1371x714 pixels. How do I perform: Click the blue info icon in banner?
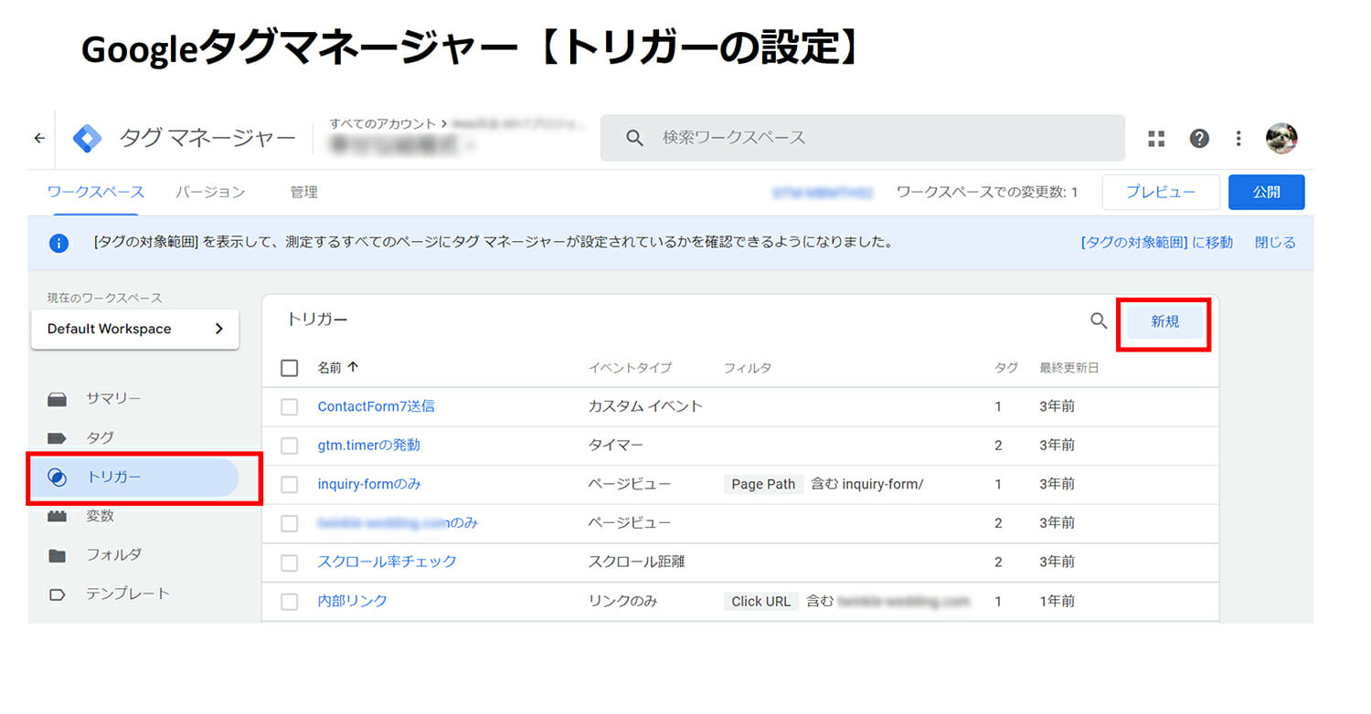[x=58, y=243]
